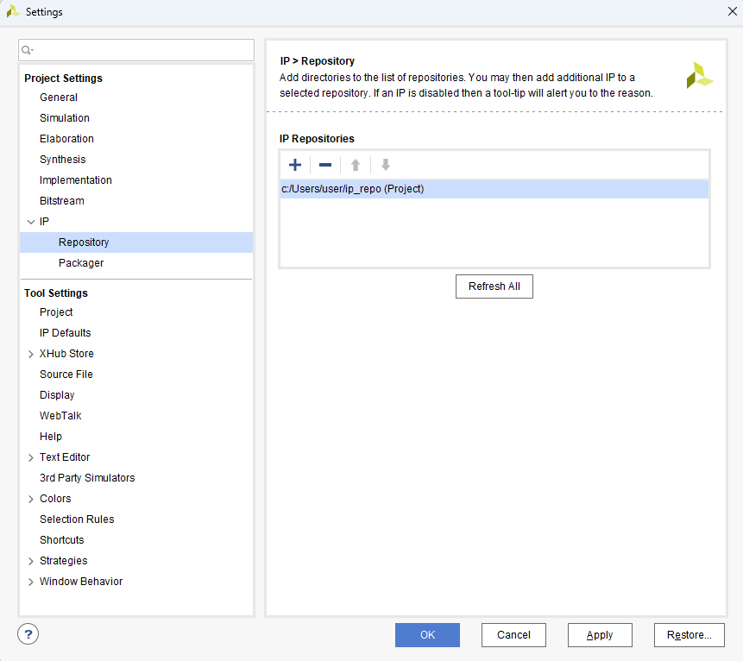Open Simulation settings

pos(65,118)
